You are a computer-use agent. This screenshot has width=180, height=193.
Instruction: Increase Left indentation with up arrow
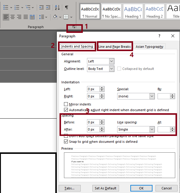102,88
